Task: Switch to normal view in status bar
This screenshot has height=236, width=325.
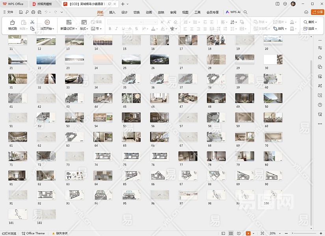Action: point(224,233)
